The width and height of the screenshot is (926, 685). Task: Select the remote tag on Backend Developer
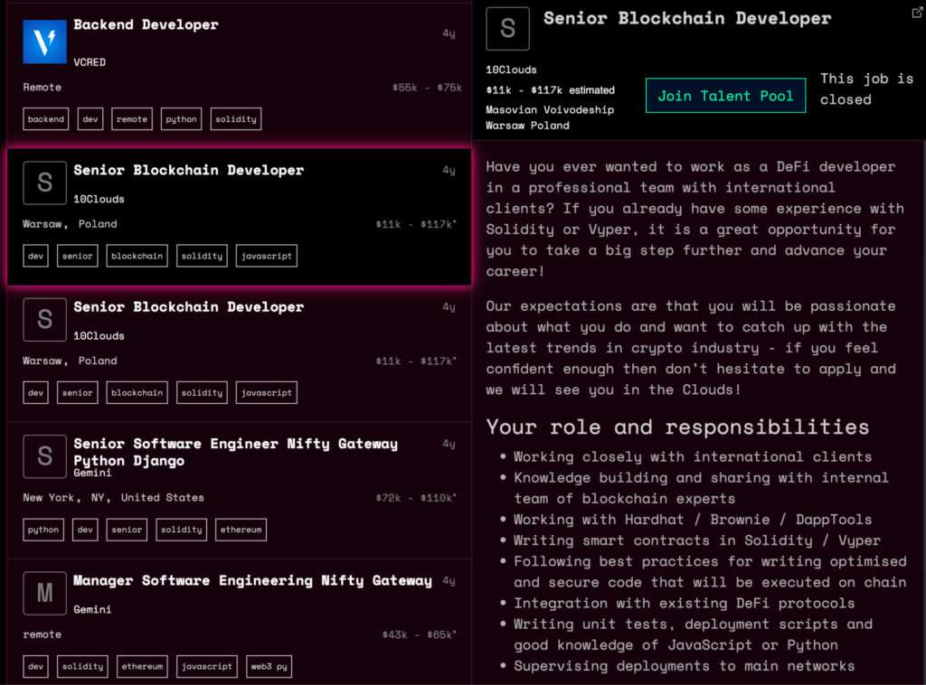point(132,119)
